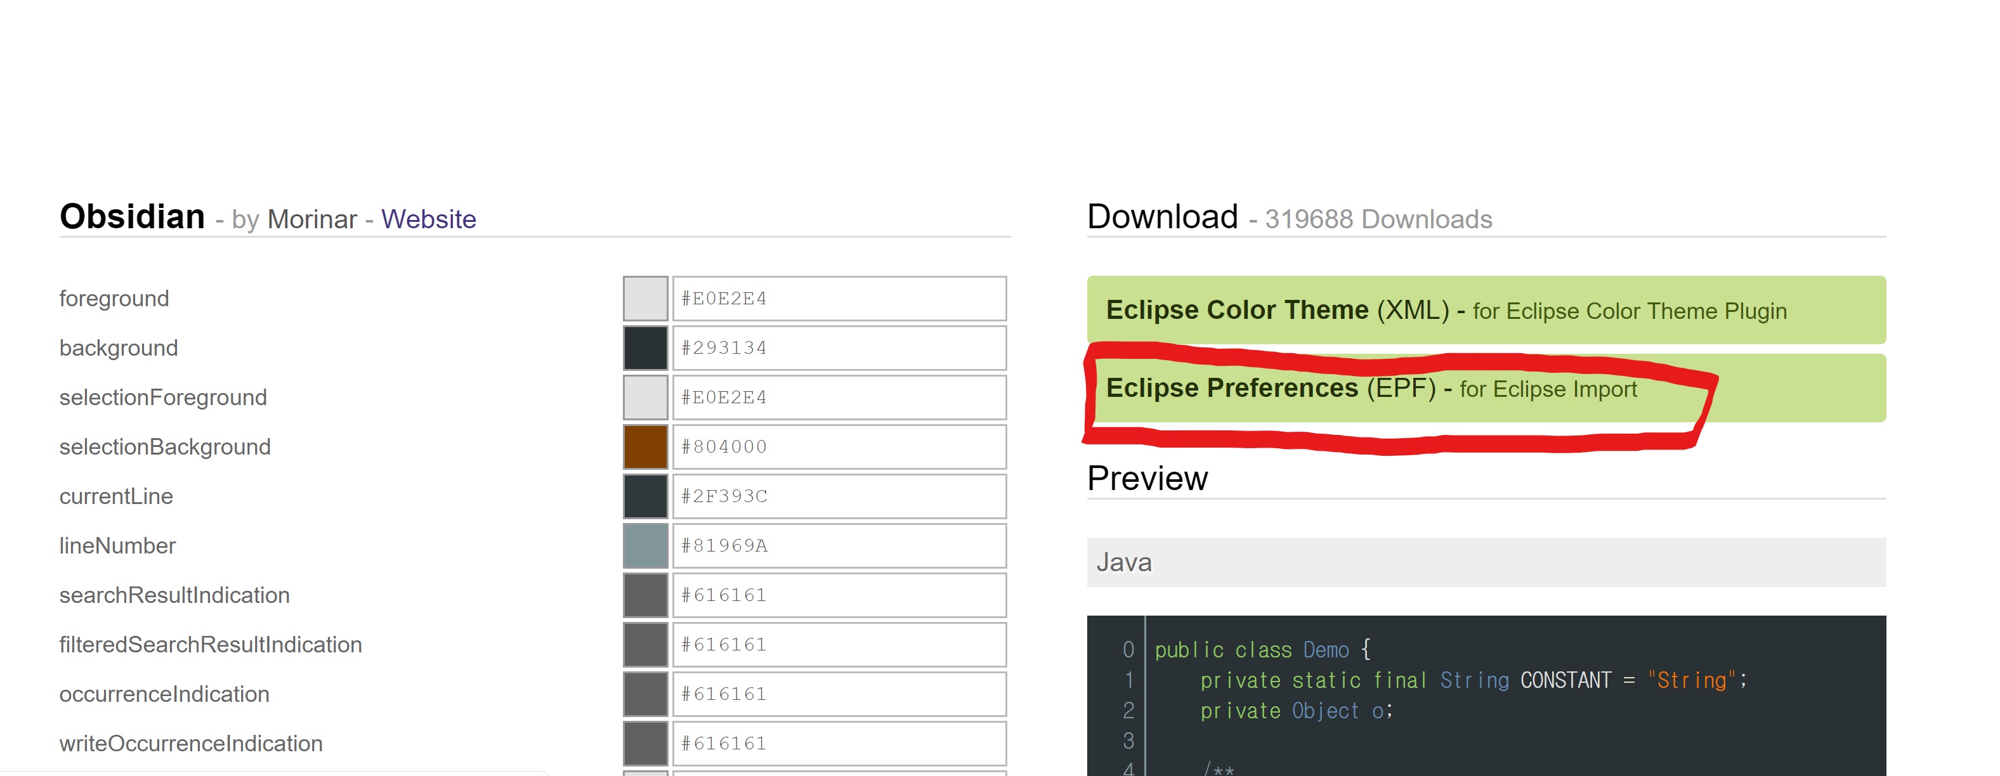Viewport: 2000px width, 776px height.
Task: Focus the lineNumber #81969A field
Action: click(839, 545)
